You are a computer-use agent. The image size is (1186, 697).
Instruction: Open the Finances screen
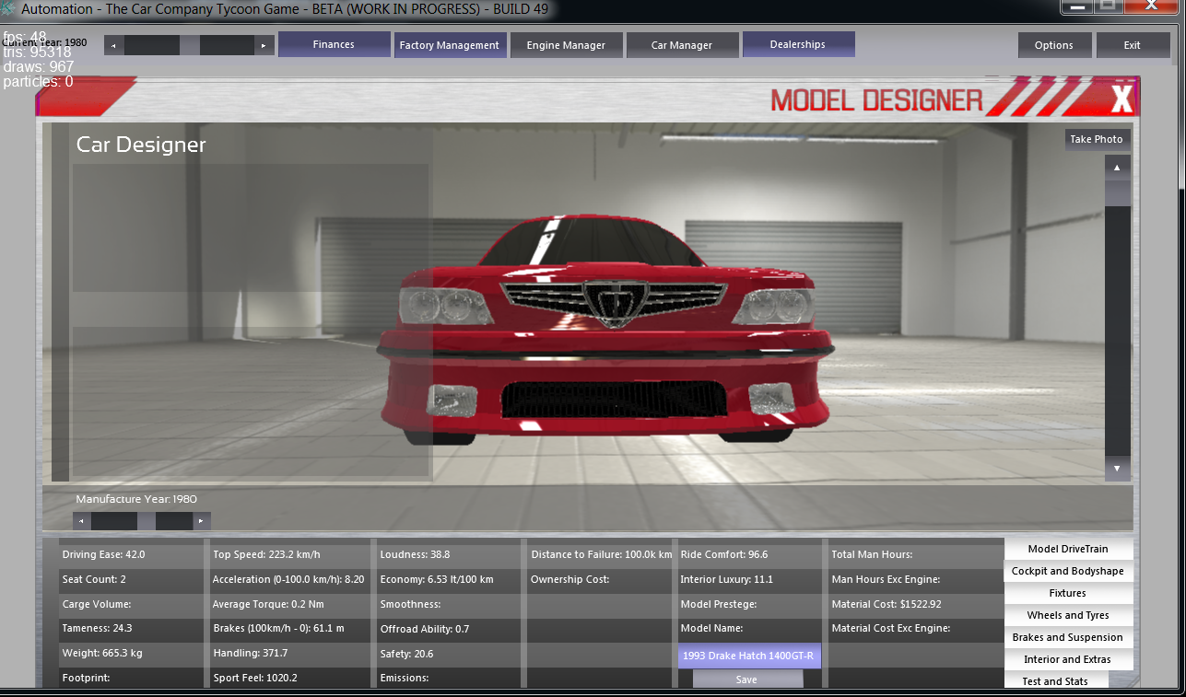334,44
